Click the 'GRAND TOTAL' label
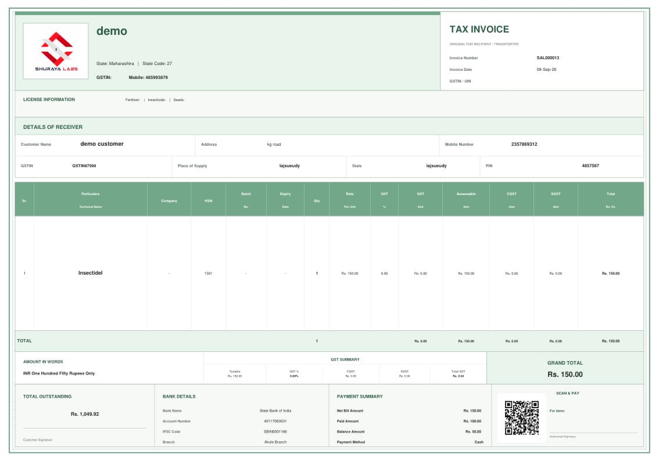This screenshot has width=659, height=461. click(x=565, y=363)
